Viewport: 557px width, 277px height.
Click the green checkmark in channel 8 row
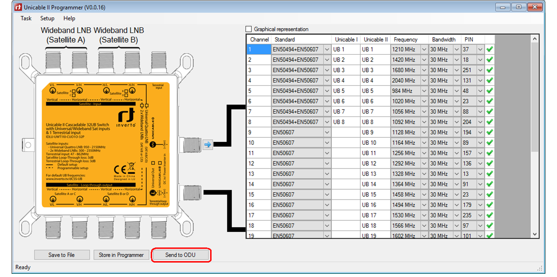[x=490, y=122]
